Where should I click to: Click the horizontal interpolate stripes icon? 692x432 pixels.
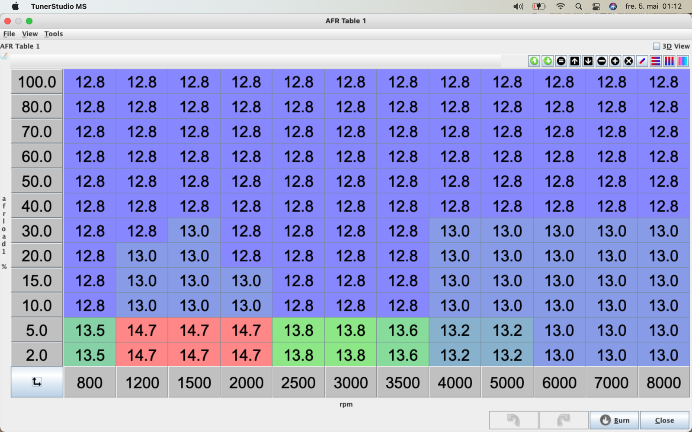pyautogui.click(x=656, y=61)
